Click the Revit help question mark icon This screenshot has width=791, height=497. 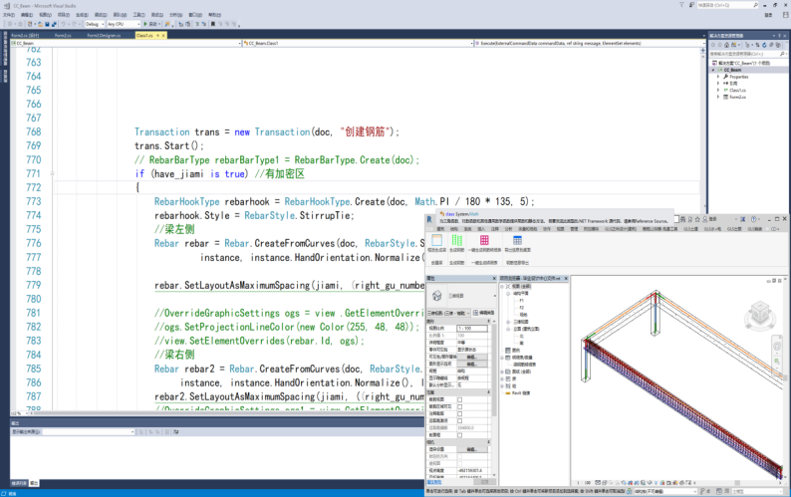point(754,219)
